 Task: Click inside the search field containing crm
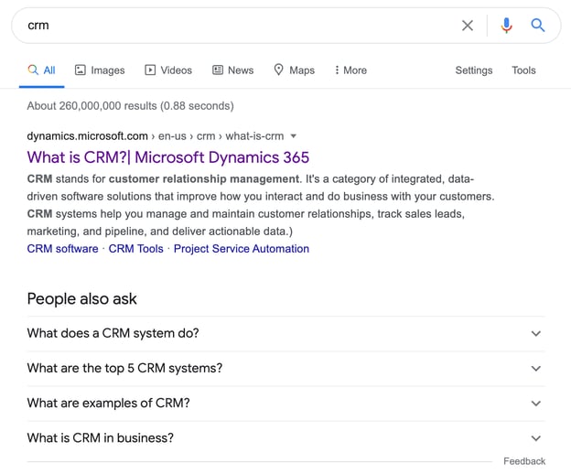pos(229,26)
